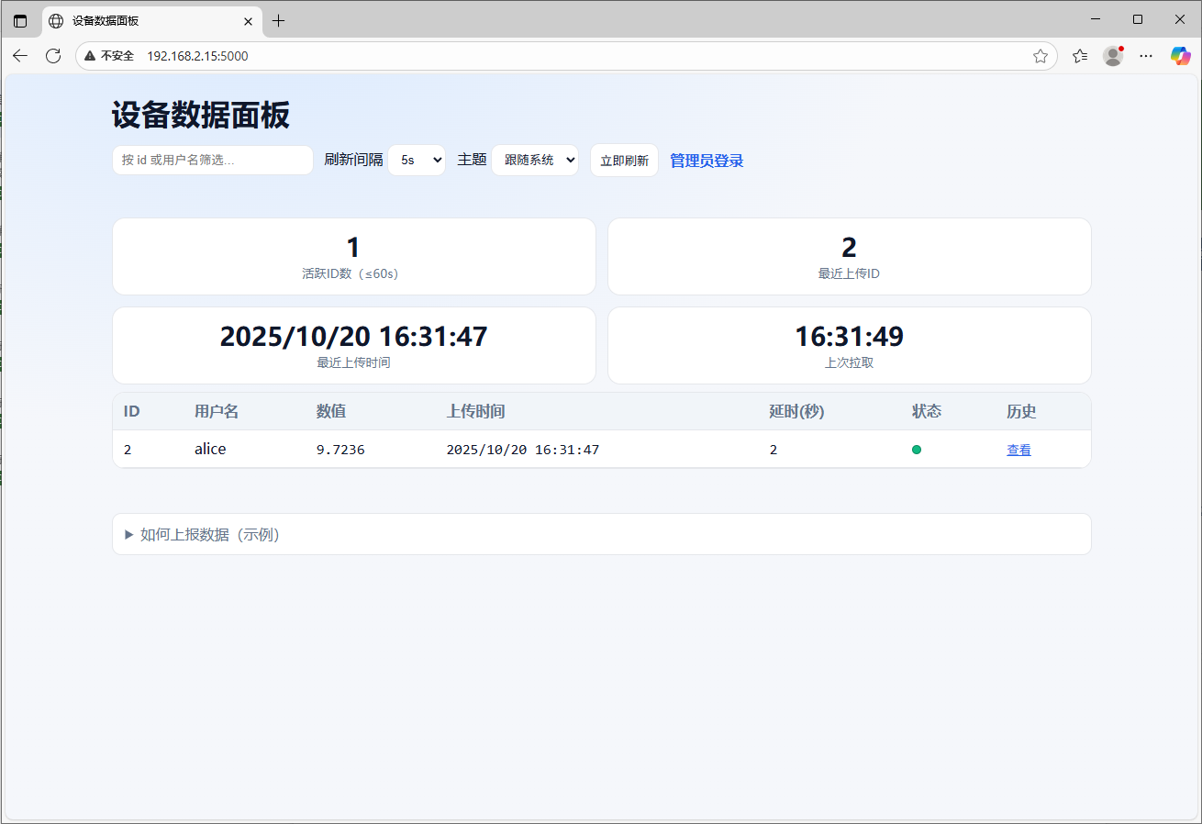Launch the Copilot sidebar icon
Viewport: 1202px width, 824px height.
tap(1180, 56)
